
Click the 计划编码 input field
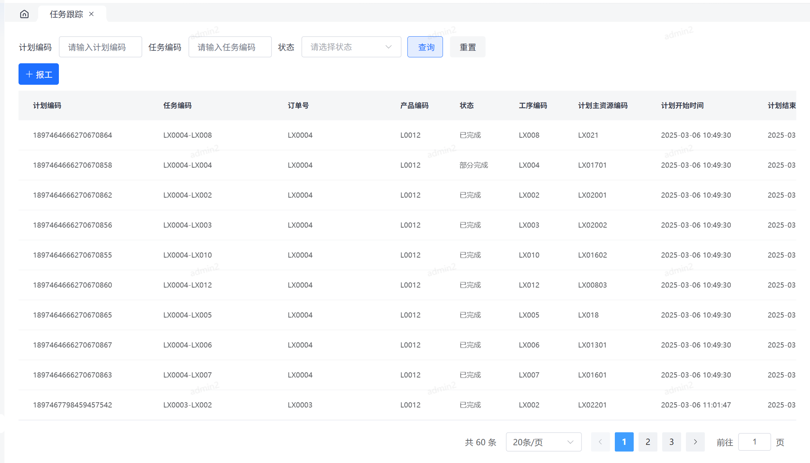coord(100,47)
